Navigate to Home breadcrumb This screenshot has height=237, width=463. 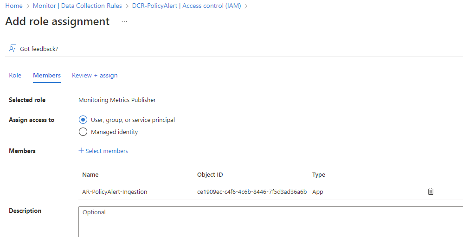(14, 6)
